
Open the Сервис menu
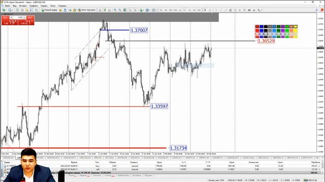tap(44, 6)
